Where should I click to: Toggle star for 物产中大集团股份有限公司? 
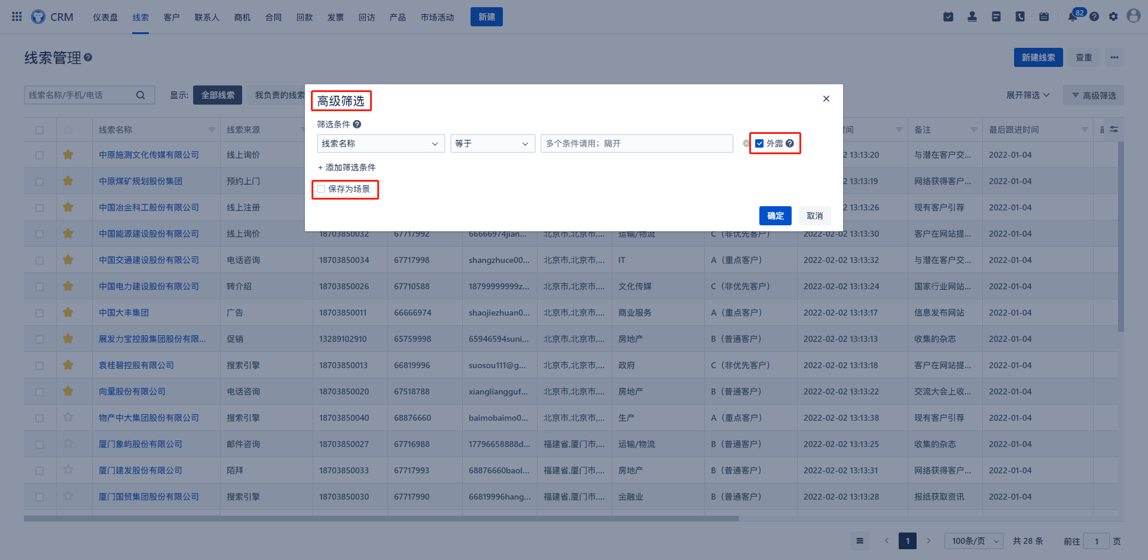pyautogui.click(x=68, y=417)
